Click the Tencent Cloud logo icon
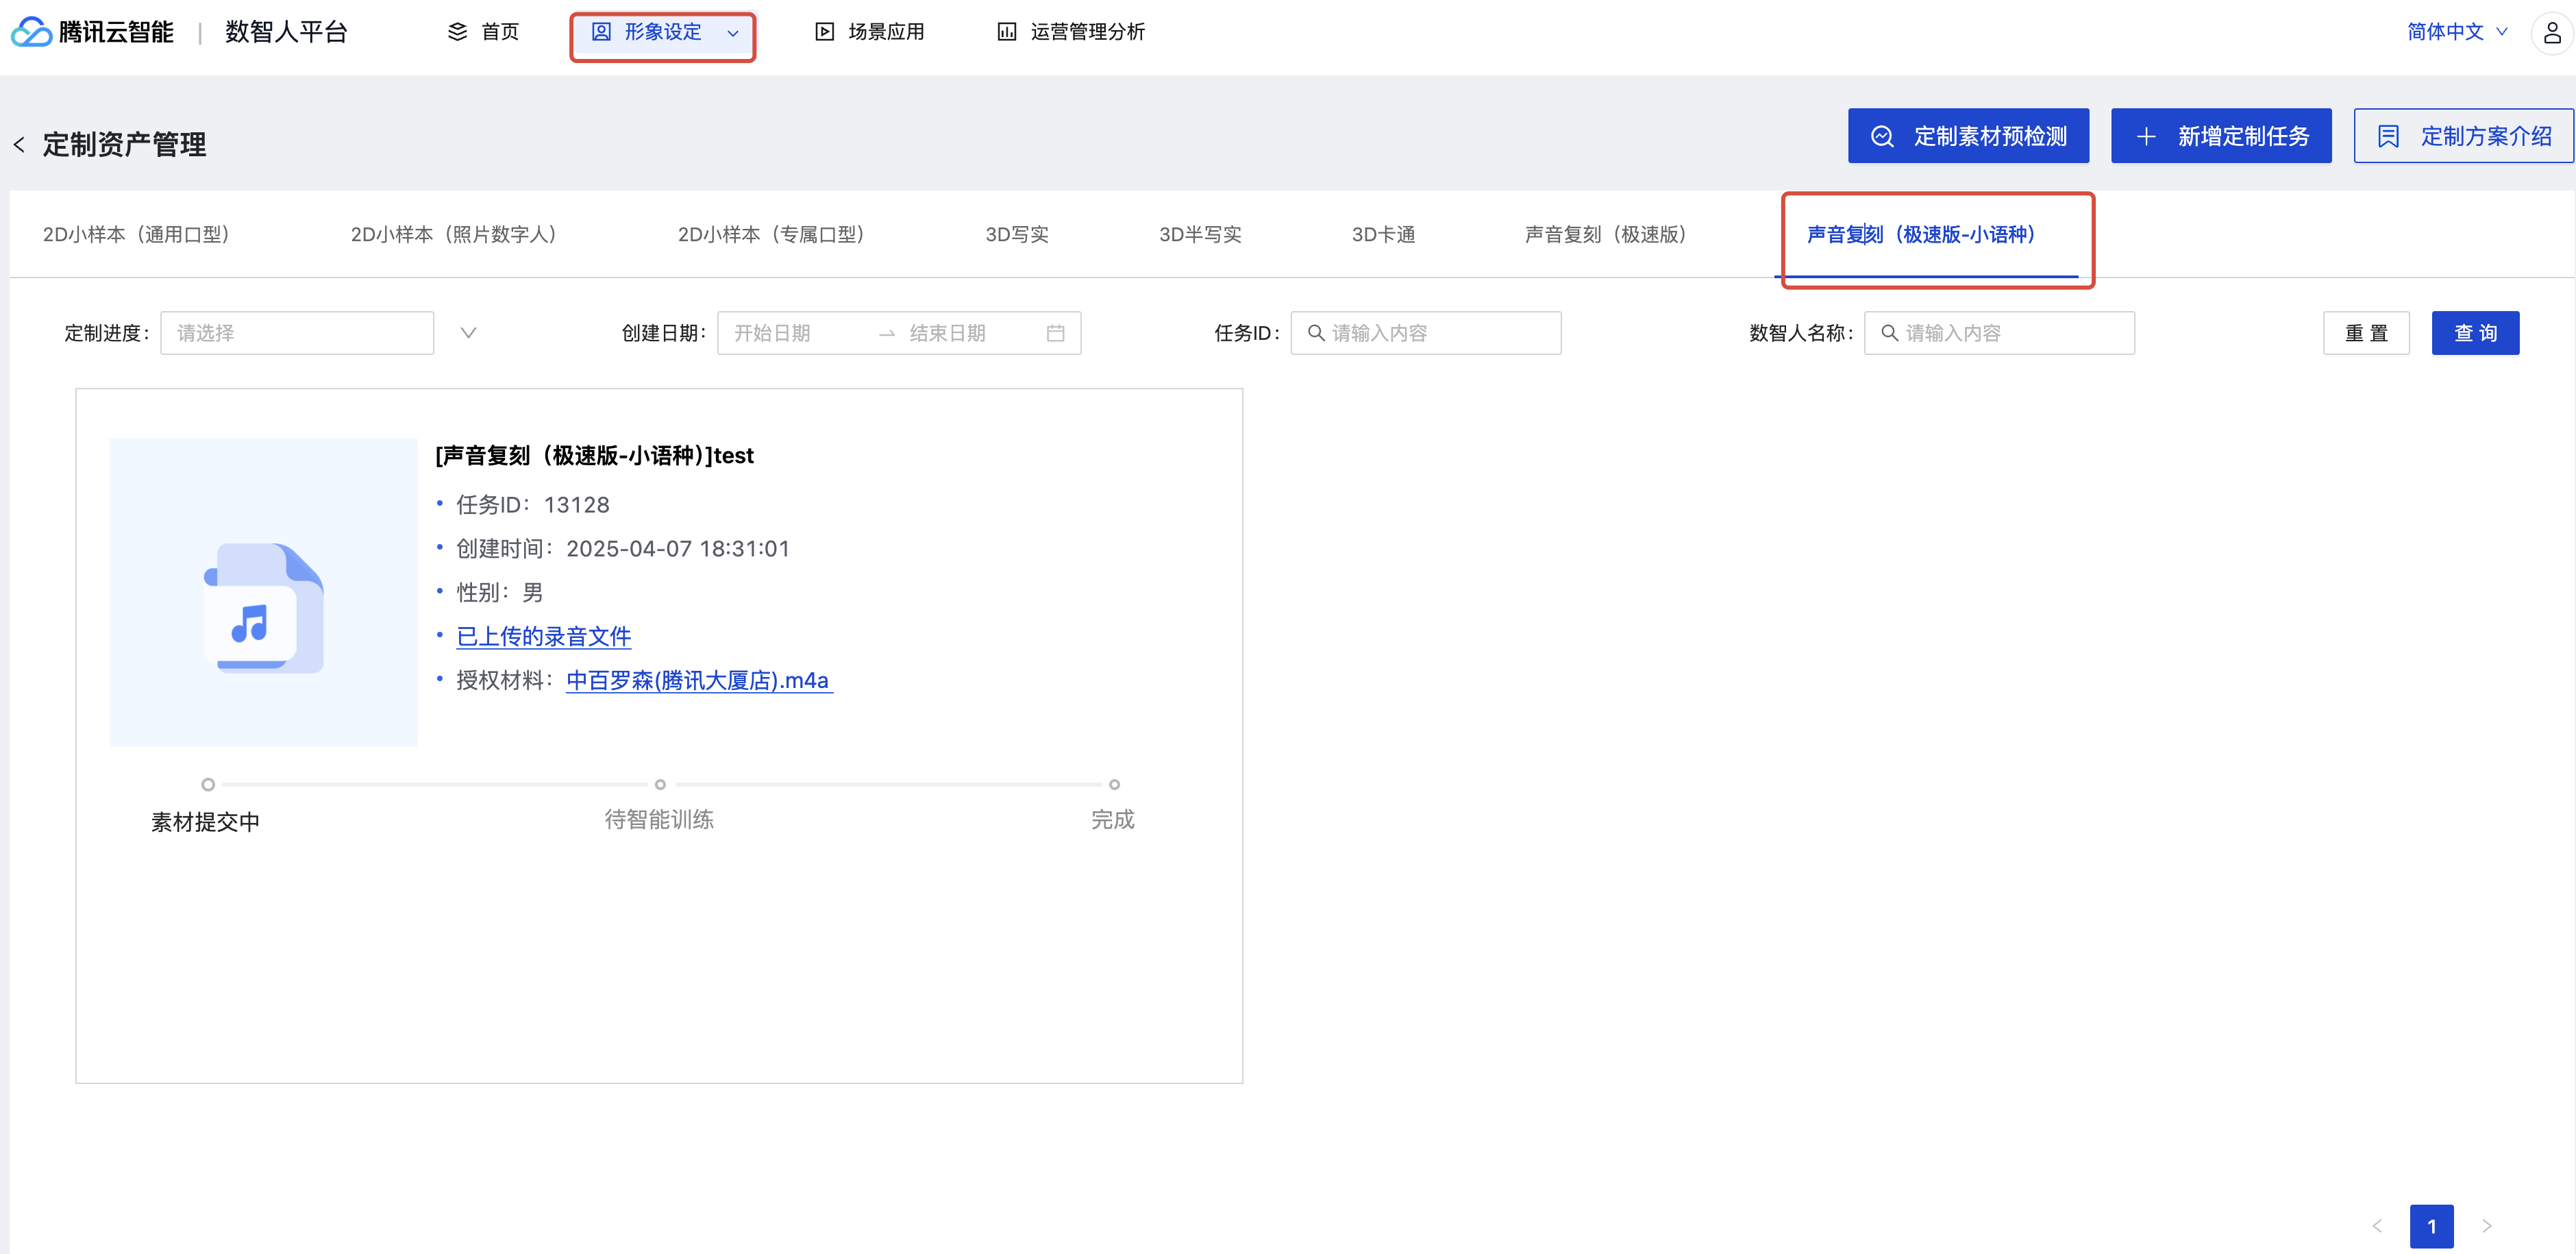The image size is (2576, 1254). click(31, 32)
